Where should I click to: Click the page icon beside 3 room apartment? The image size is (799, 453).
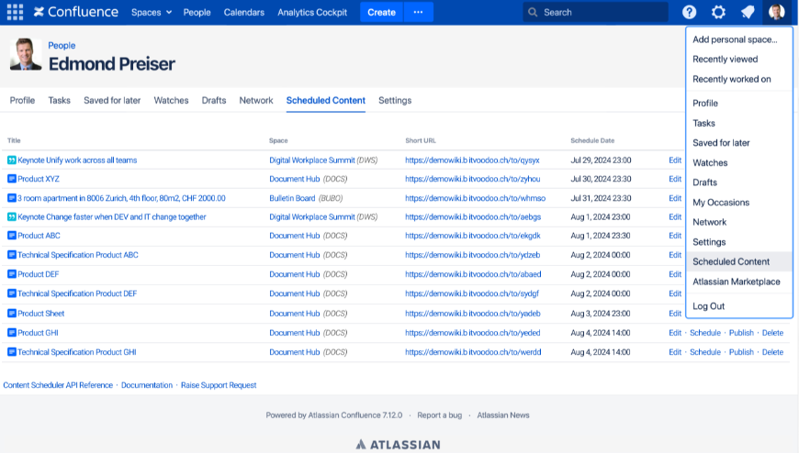(12, 198)
